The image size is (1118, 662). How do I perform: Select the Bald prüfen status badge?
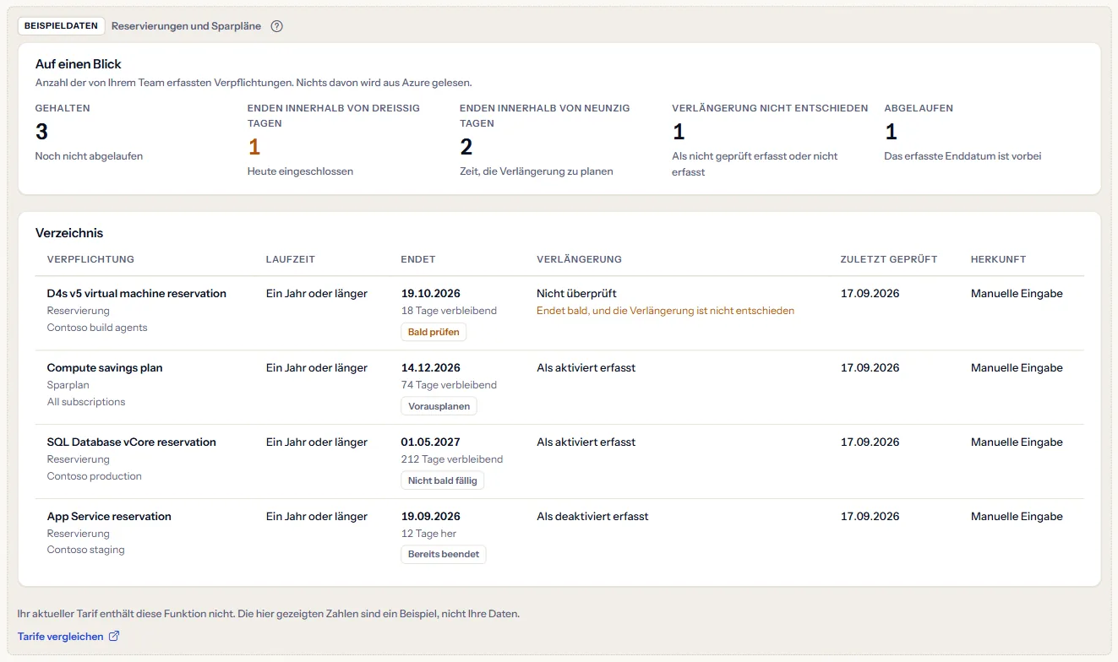[x=434, y=333]
